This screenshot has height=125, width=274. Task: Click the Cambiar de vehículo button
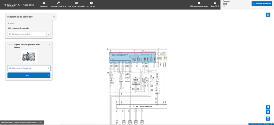tap(262, 3)
